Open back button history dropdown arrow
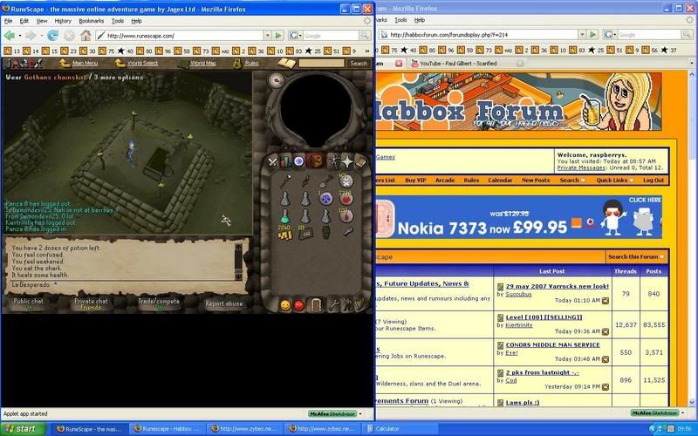 tap(19, 36)
